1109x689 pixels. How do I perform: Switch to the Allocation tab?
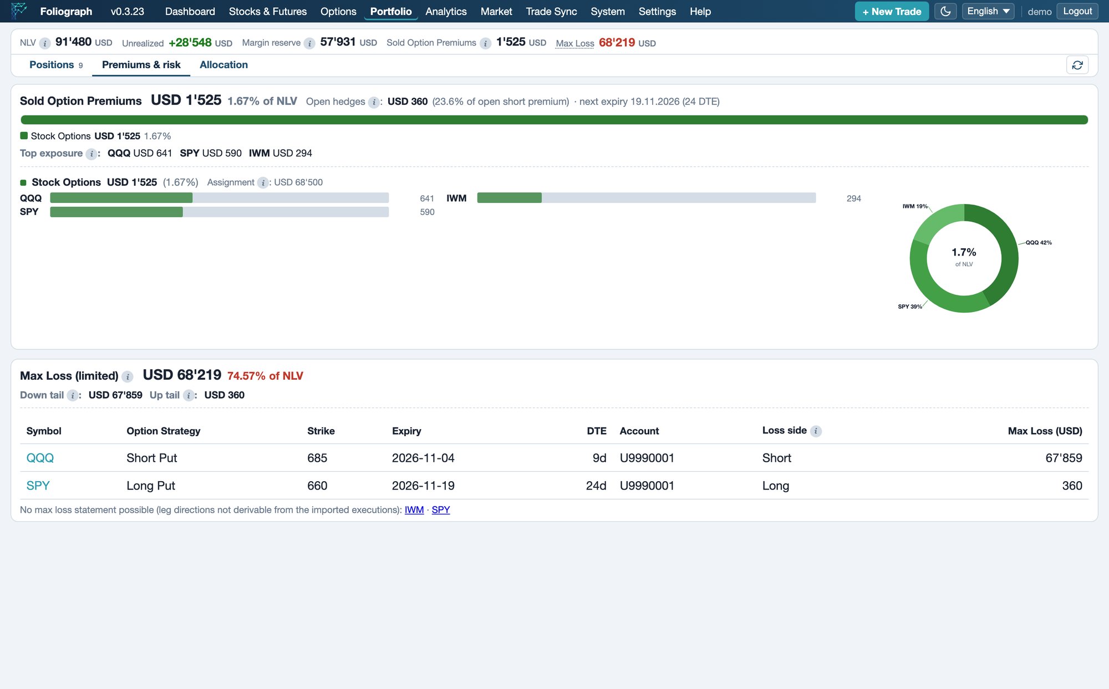pos(223,65)
